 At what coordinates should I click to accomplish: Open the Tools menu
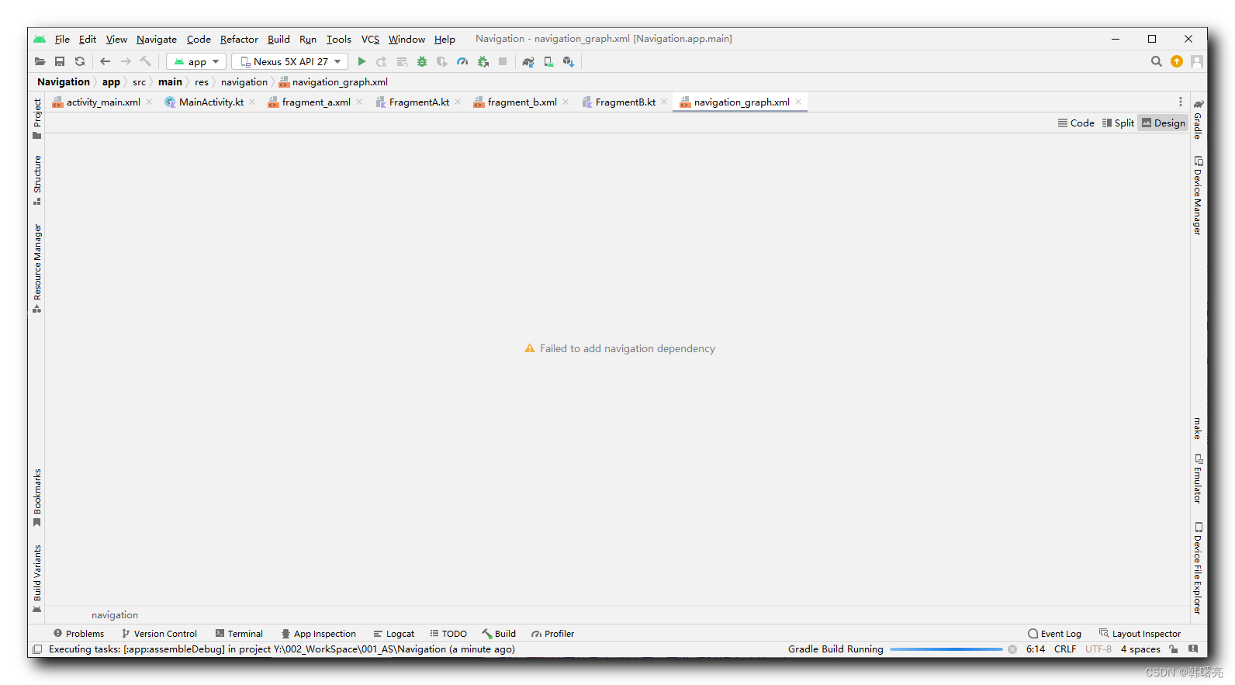point(338,39)
